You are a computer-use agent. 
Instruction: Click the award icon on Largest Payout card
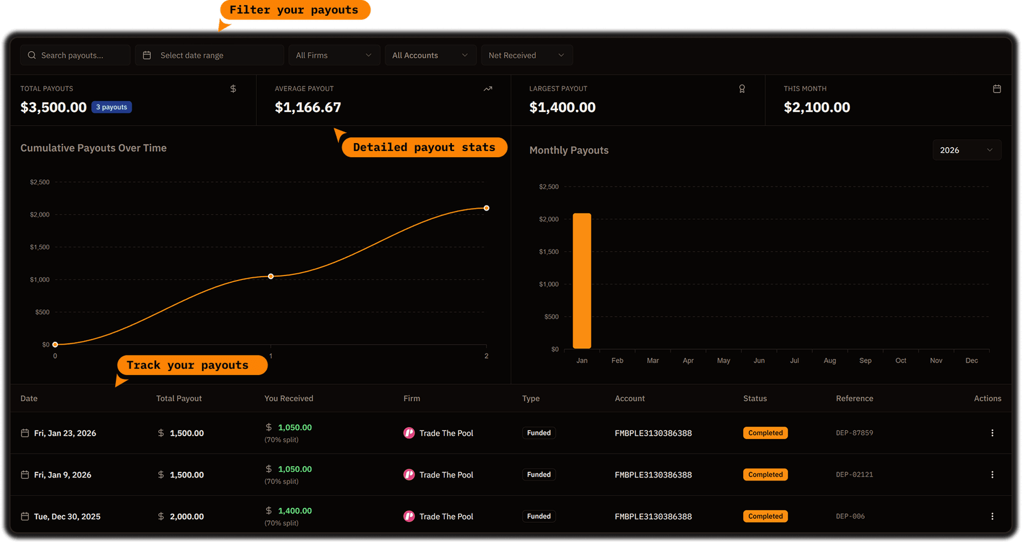(x=742, y=89)
